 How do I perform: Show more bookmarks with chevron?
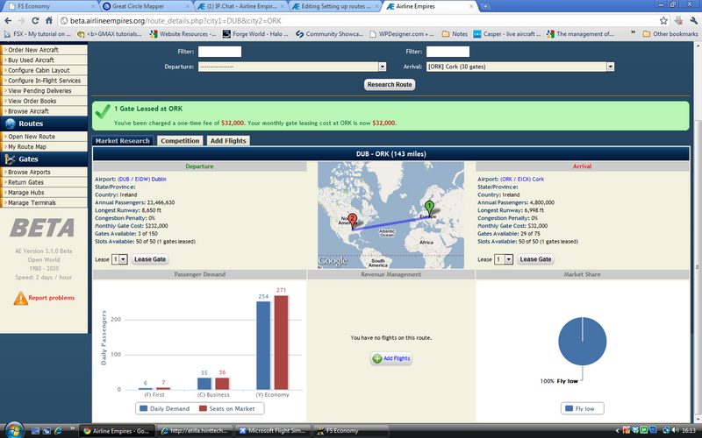pyautogui.click(x=633, y=32)
